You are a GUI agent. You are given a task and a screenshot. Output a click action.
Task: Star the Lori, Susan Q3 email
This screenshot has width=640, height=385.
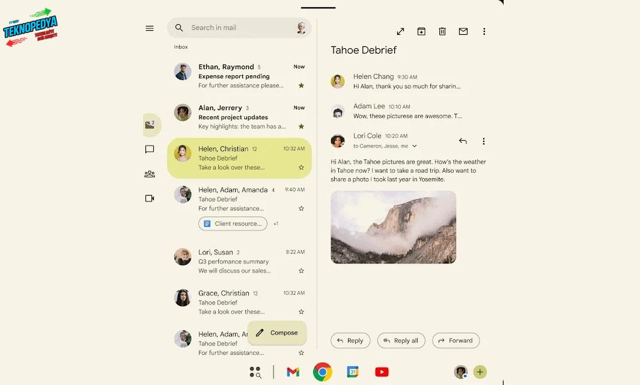tap(301, 271)
